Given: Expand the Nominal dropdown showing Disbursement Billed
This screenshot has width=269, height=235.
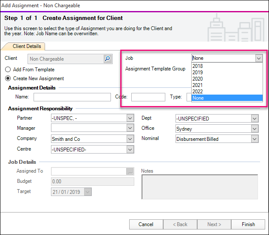Looking at the screenshot, I should pos(255,139).
